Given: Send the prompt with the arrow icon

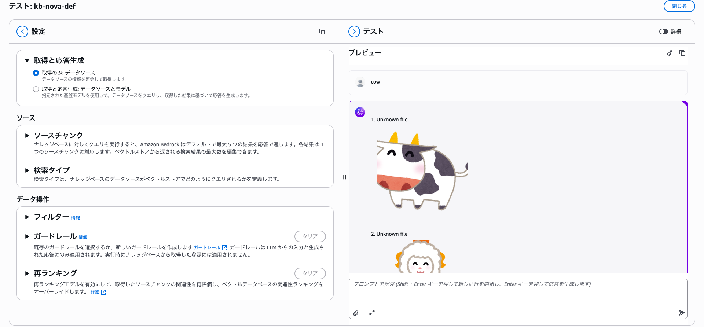Looking at the screenshot, I should tap(681, 313).
